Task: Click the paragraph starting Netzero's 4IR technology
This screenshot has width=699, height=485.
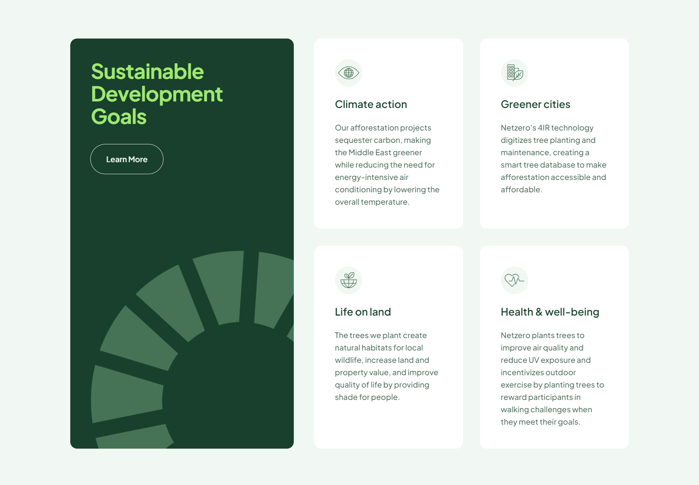Action: click(x=553, y=159)
